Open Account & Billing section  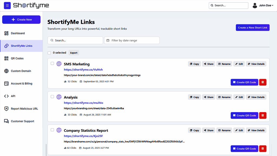click(21, 84)
